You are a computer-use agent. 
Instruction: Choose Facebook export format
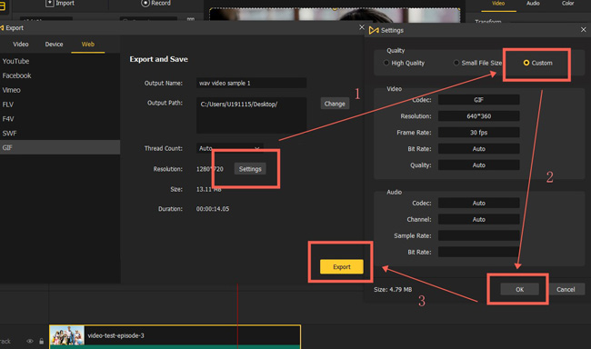point(60,75)
